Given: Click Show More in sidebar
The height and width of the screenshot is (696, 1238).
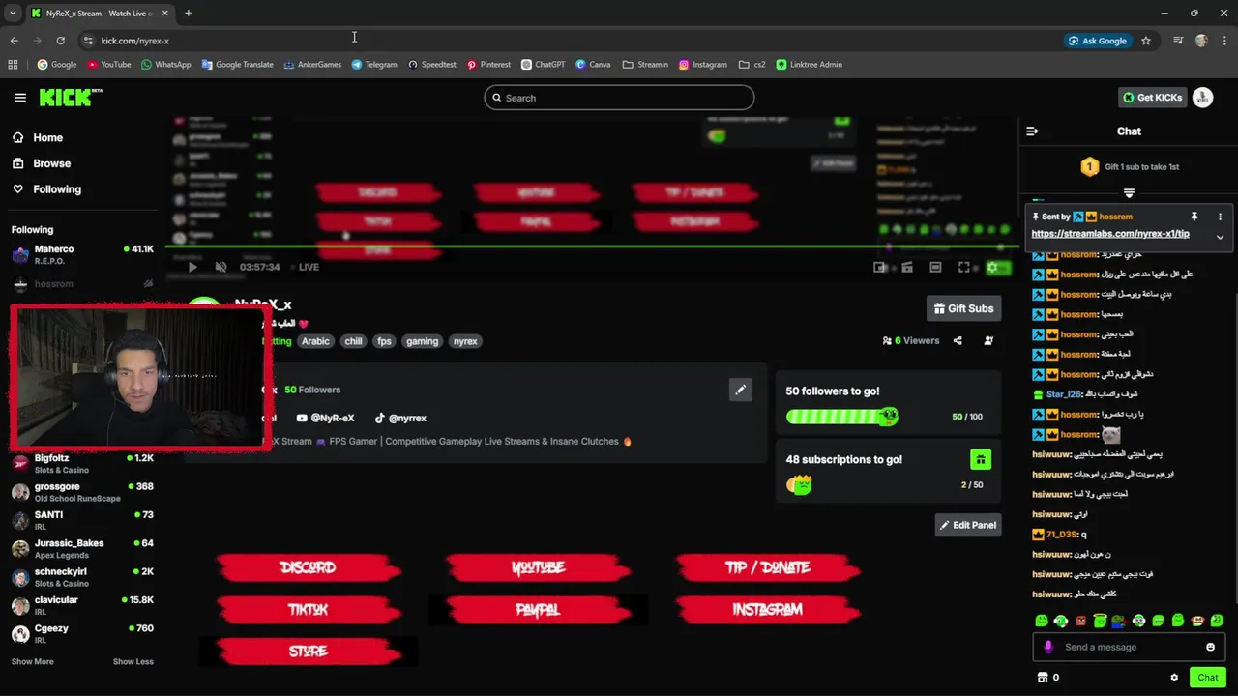Looking at the screenshot, I should point(33,662).
